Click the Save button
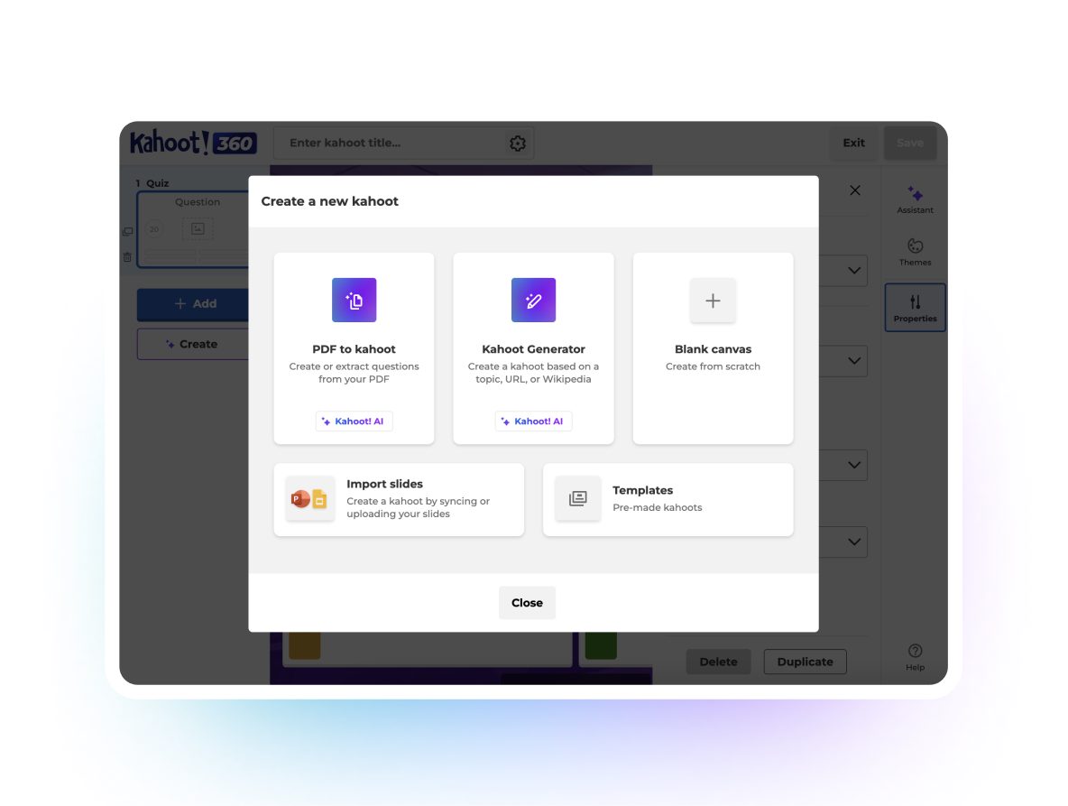 click(x=909, y=144)
